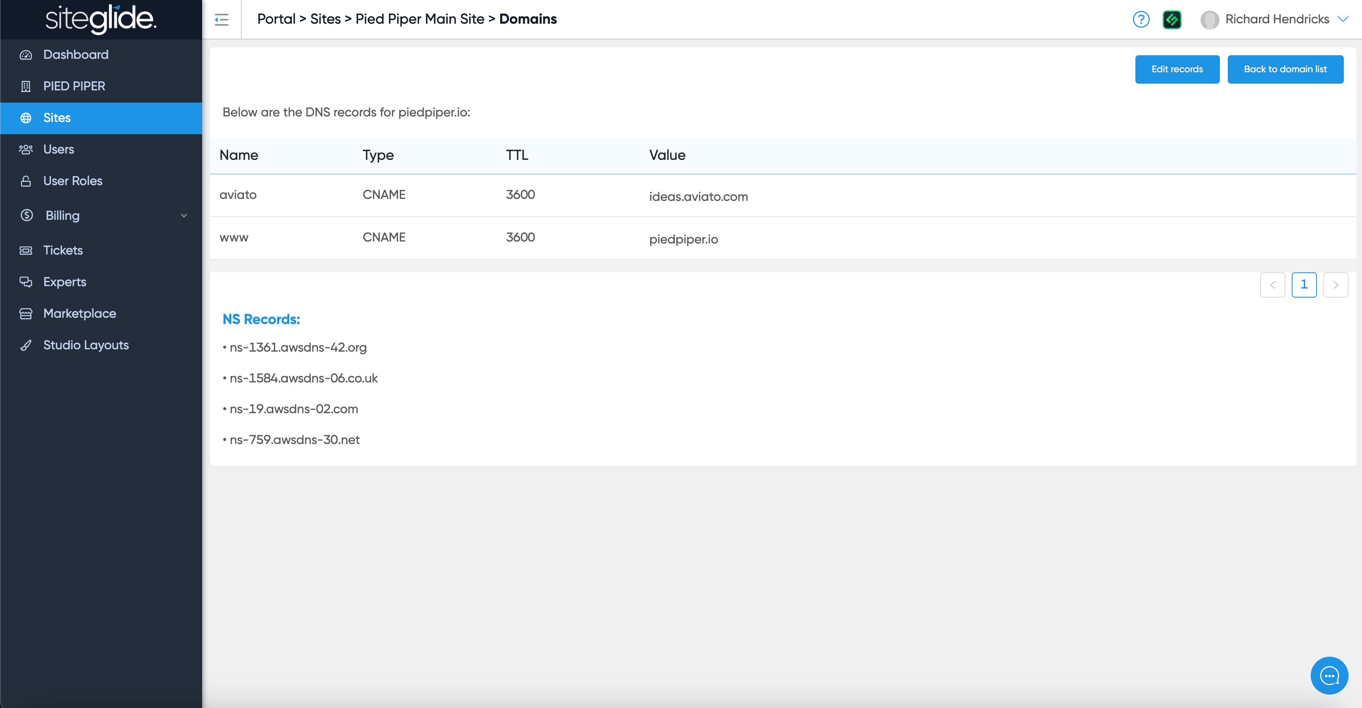Click the PIED PIPER building icon

tap(26, 86)
